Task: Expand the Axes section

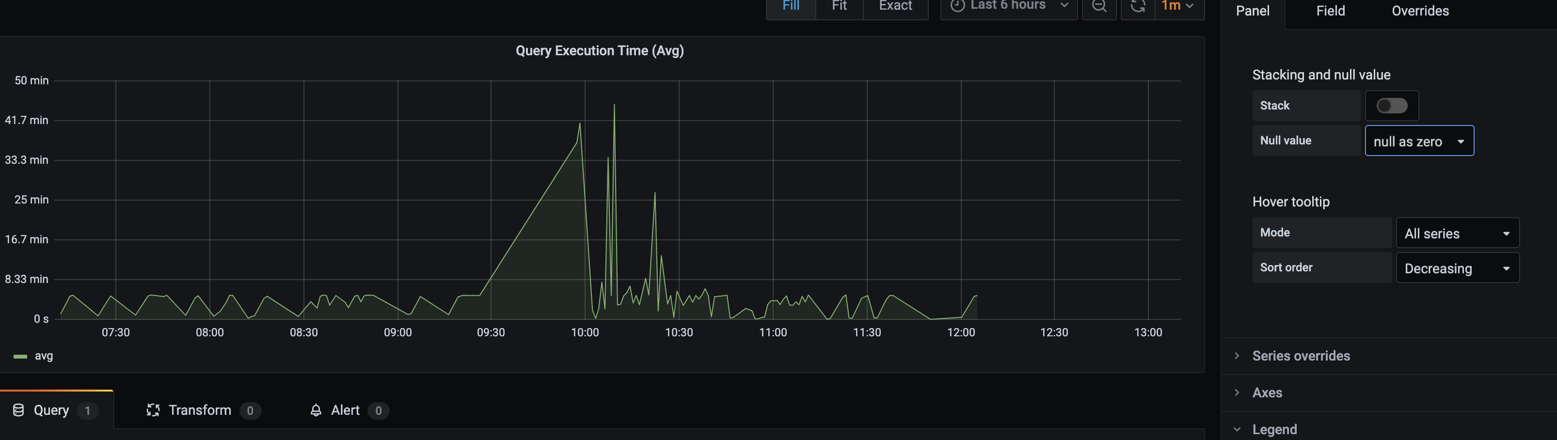Action: [x=1266, y=392]
